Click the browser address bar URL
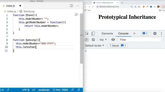Viewport: 165px width, 92px height. point(109,7)
